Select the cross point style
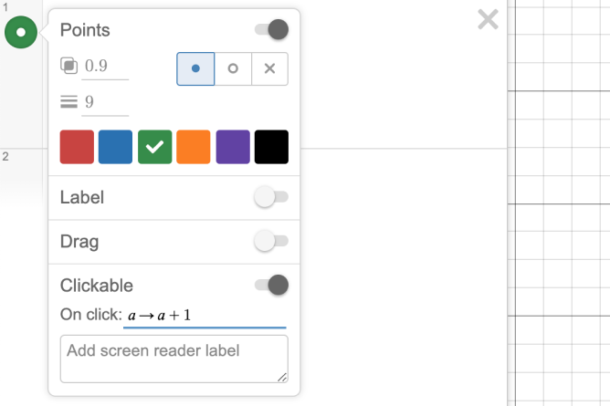Viewport: 610px width, 406px height. [269, 68]
